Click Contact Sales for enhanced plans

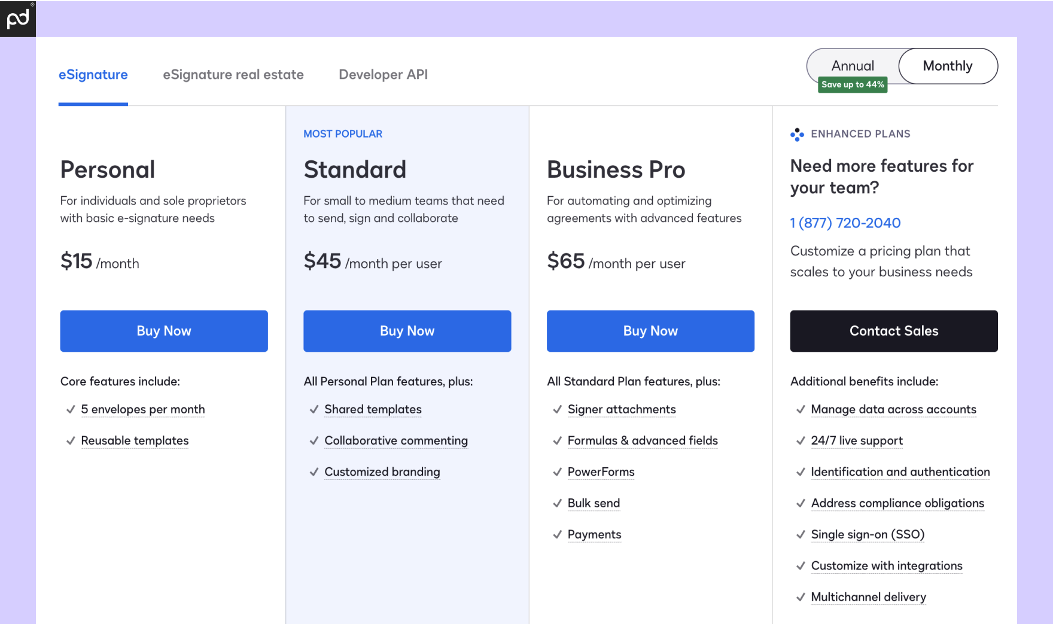[x=893, y=331]
